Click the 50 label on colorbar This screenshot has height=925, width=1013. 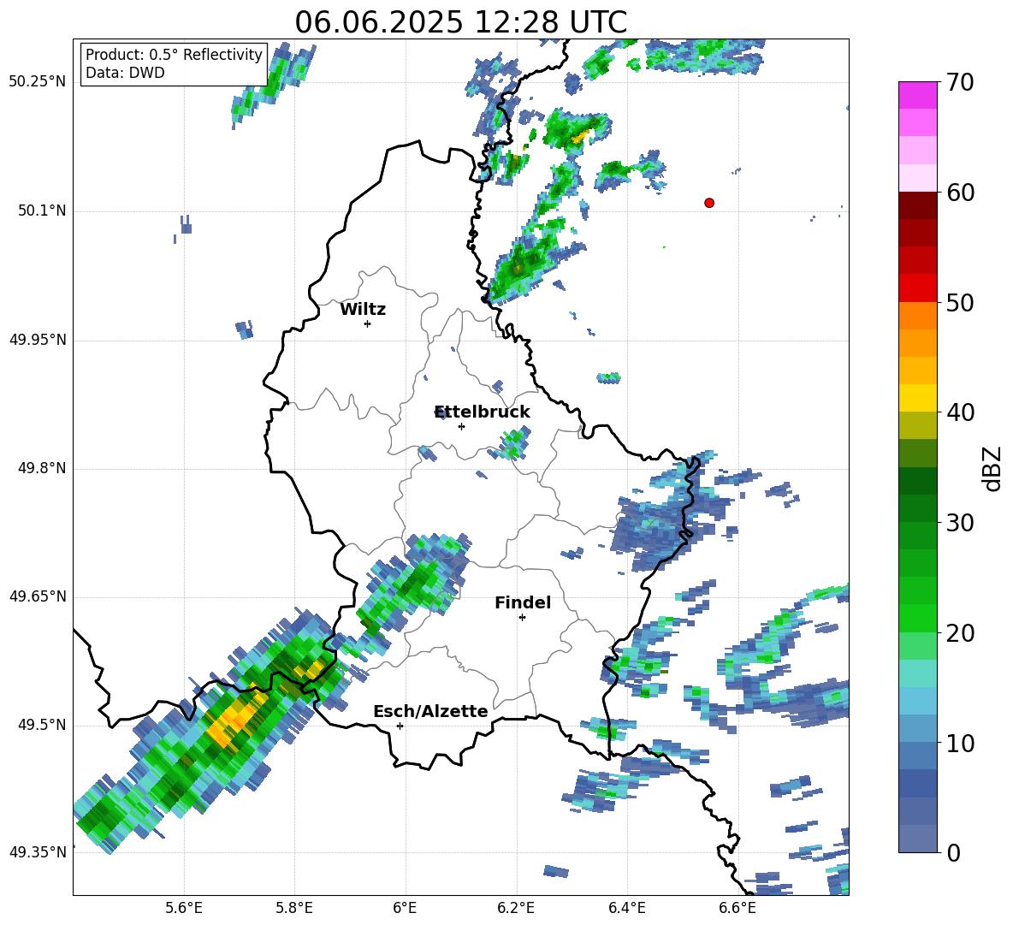960,302
